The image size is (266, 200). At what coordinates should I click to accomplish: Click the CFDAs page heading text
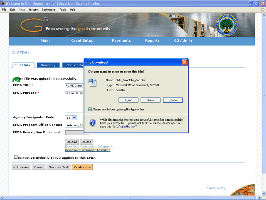click(23, 52)
